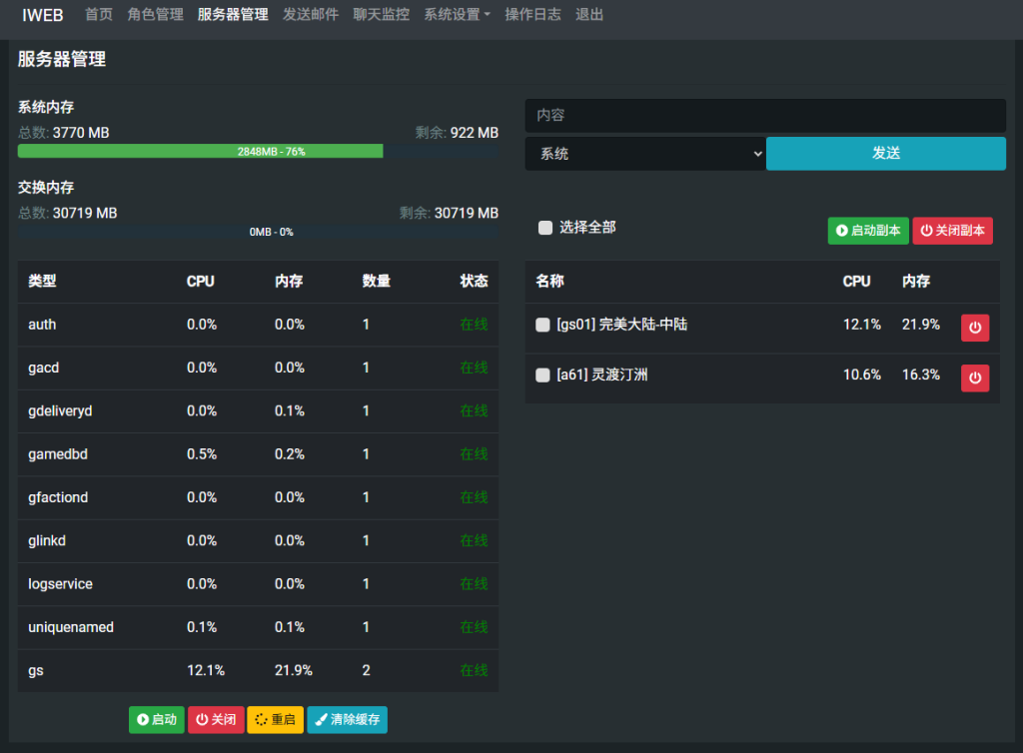Viewport: 1023px width, 753px height.
Task: Click the gacd row name
Action: coord(43,368)
